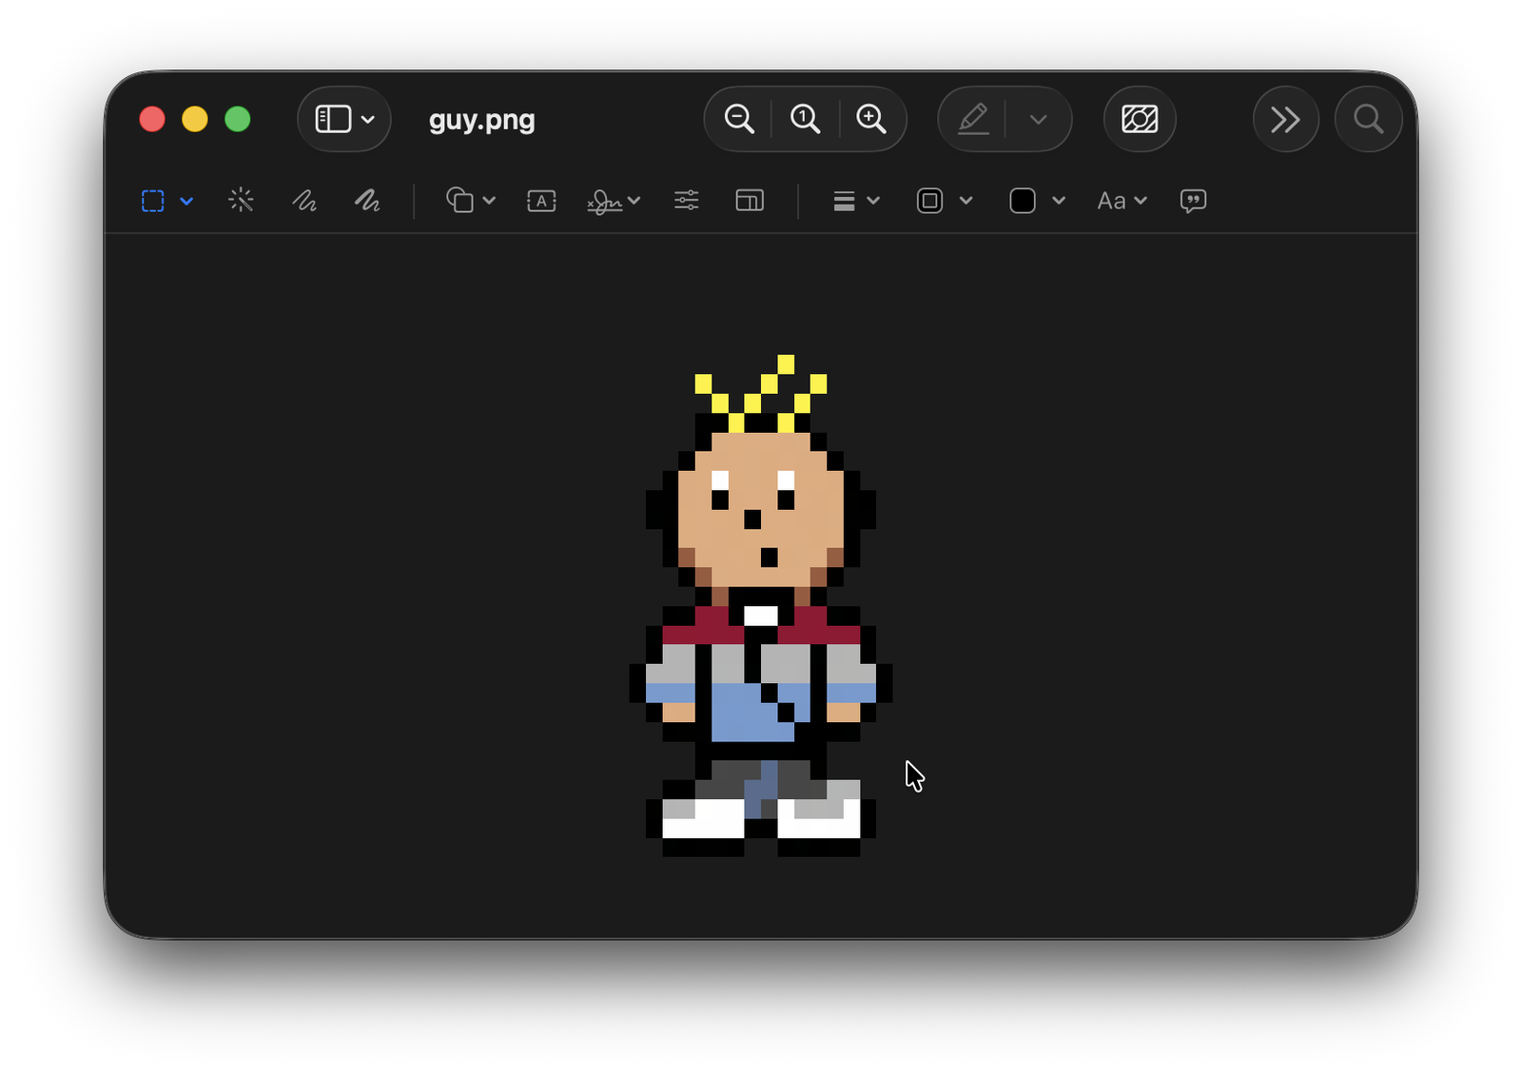Click the Signature tool icon
Screen dimensions: 1522x1077
(605, 201)
